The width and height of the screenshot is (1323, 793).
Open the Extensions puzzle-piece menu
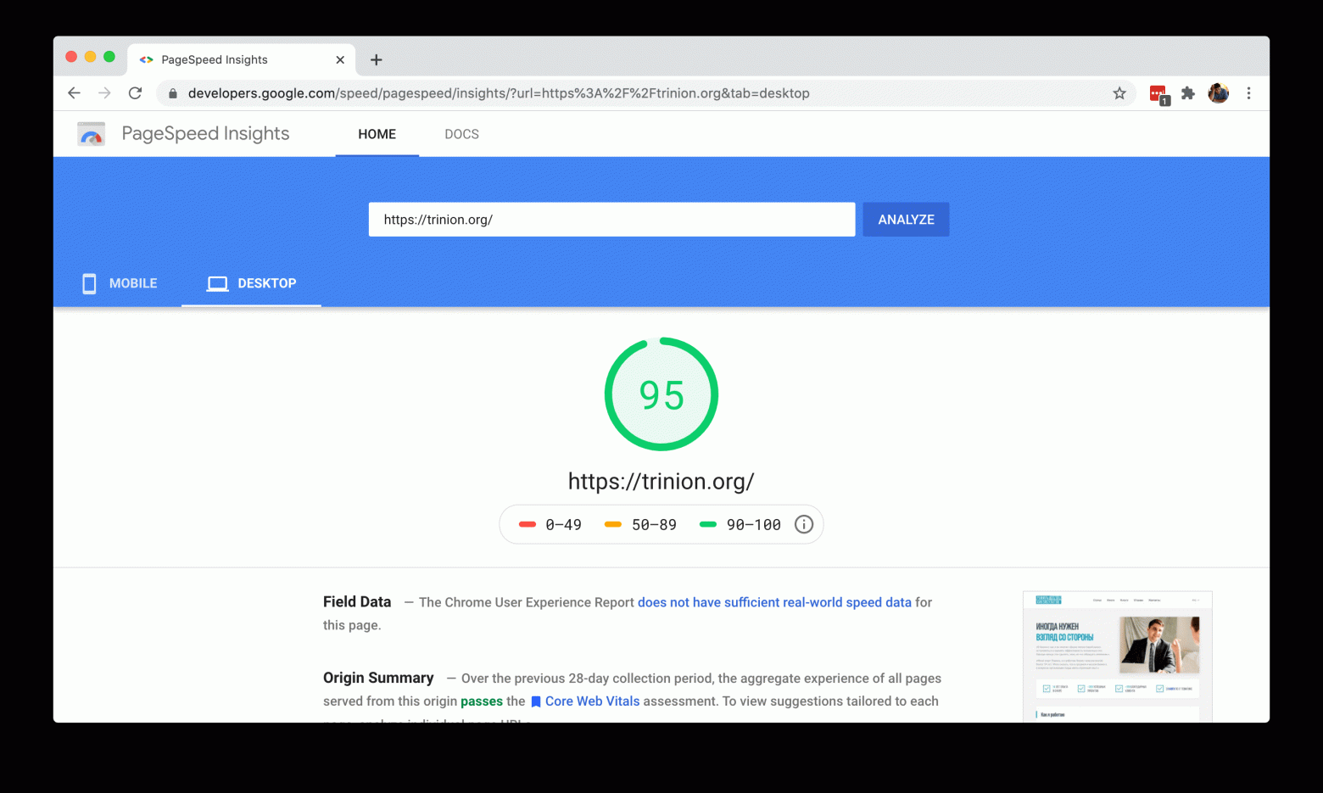pyautogui.click(x=1188, y=93)
